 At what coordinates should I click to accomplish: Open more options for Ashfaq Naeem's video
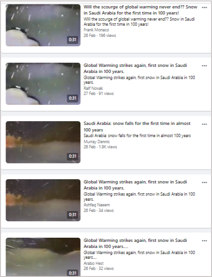pyautogui.click(x=204, y=182)
